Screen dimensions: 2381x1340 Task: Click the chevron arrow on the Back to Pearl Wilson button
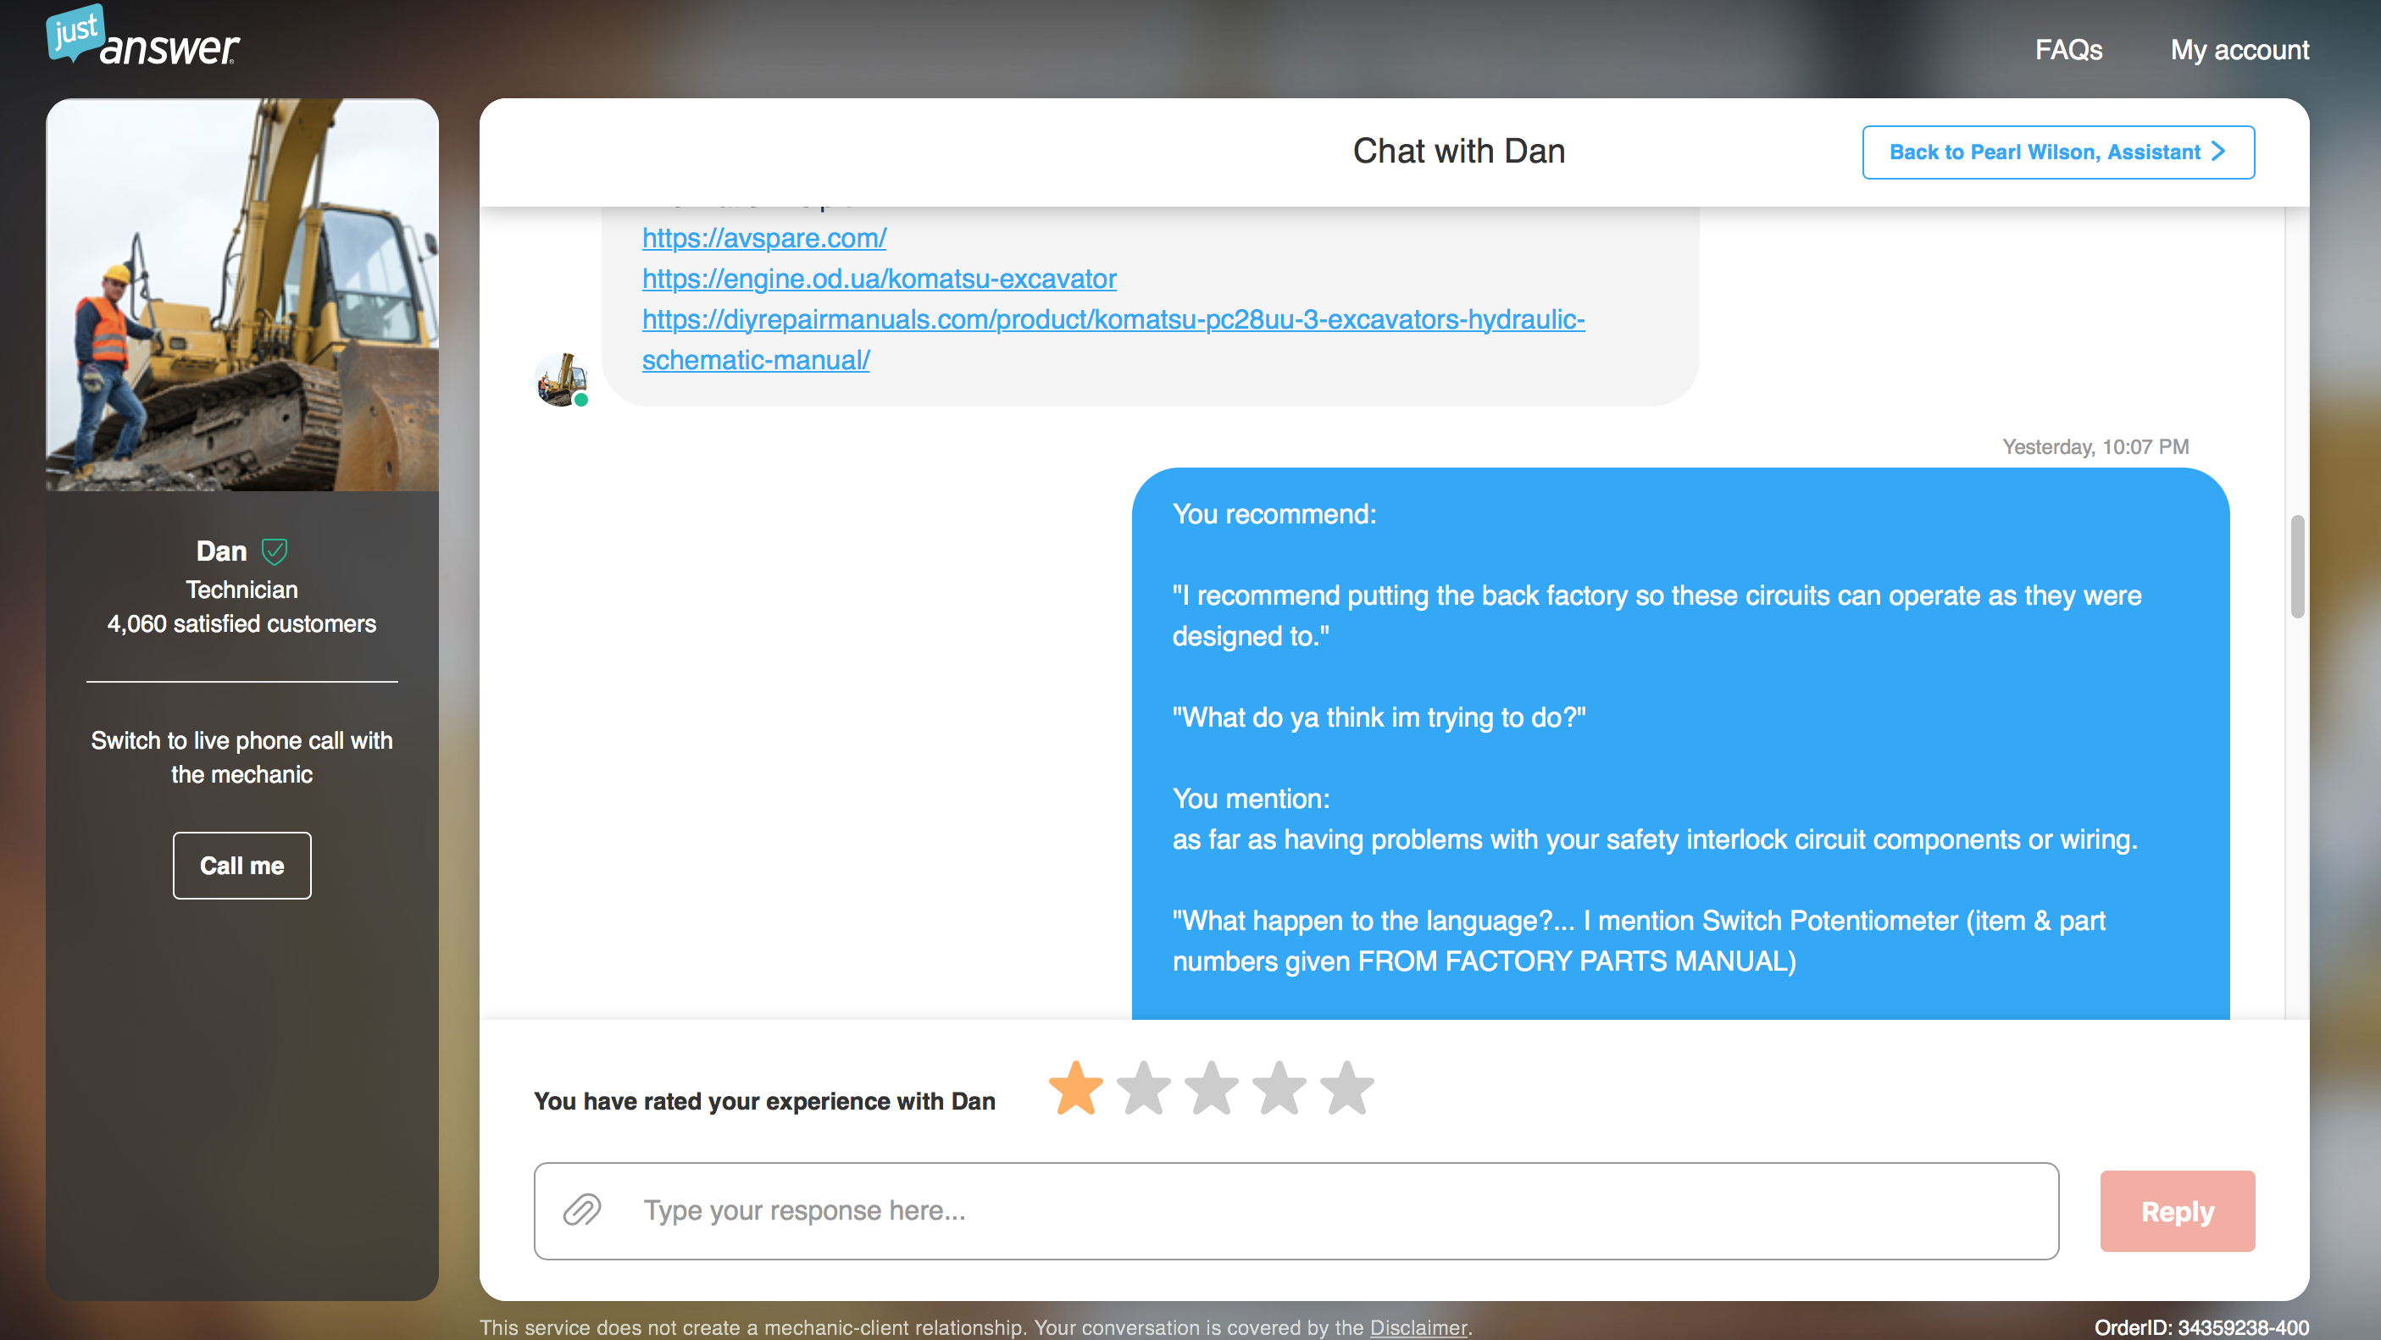click(2218, 151)
